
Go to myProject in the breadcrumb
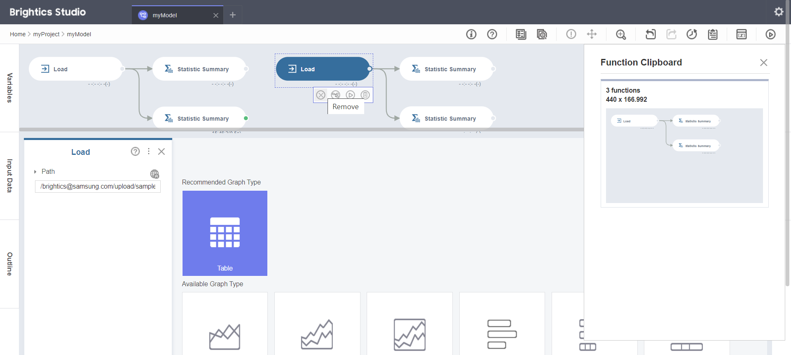pos(46,34)
